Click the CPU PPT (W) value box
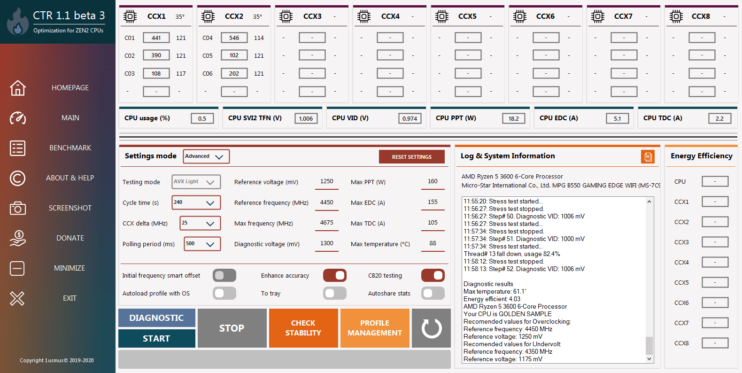The width and height of the screenshot is (742, 373). (x=514, y=118)
